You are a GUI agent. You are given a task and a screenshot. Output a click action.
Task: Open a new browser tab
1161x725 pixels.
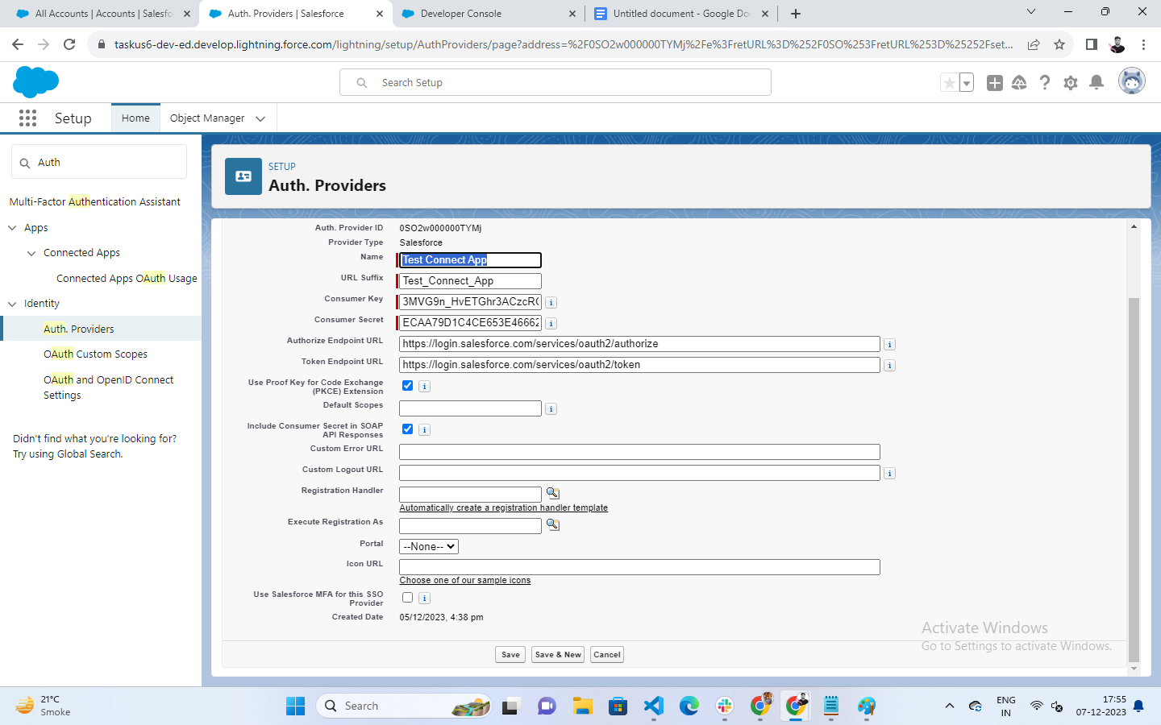click(796, 14)
